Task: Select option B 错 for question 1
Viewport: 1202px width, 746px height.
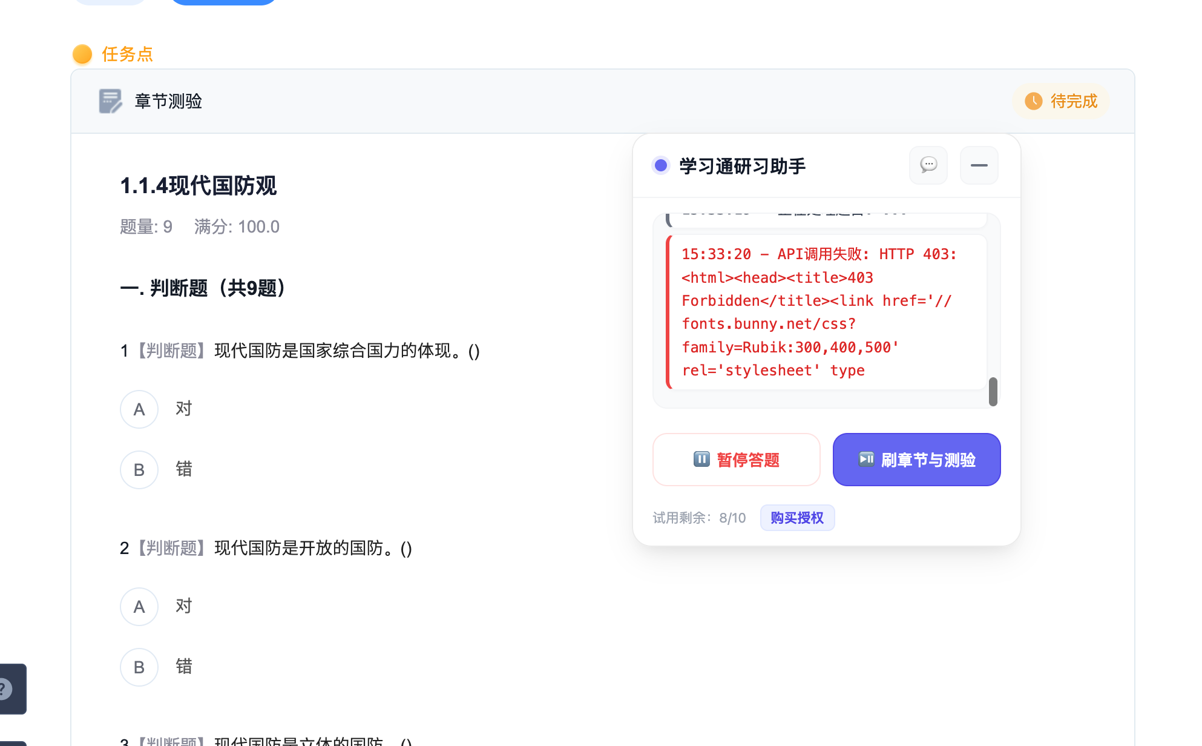Action: tap(139, 470)
